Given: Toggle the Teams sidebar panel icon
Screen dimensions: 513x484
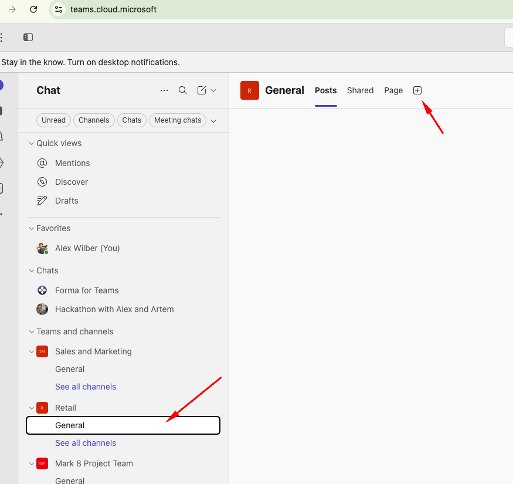Looking at the screenshot, I should (x=28, y=38).
